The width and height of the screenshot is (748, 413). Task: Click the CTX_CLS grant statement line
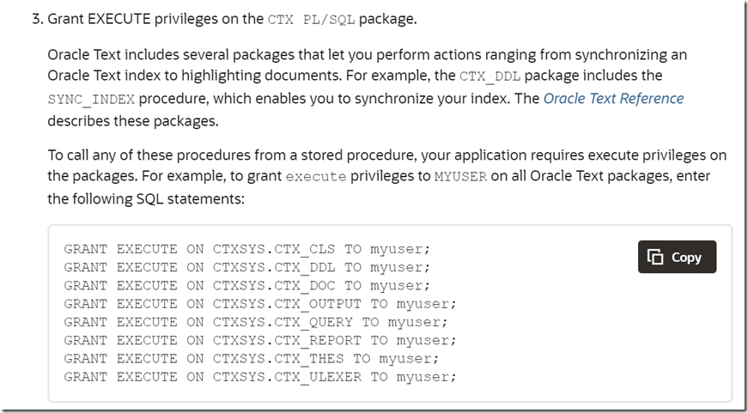click(246, 249)
